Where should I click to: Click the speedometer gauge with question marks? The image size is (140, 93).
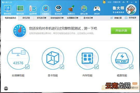point(19,31)
